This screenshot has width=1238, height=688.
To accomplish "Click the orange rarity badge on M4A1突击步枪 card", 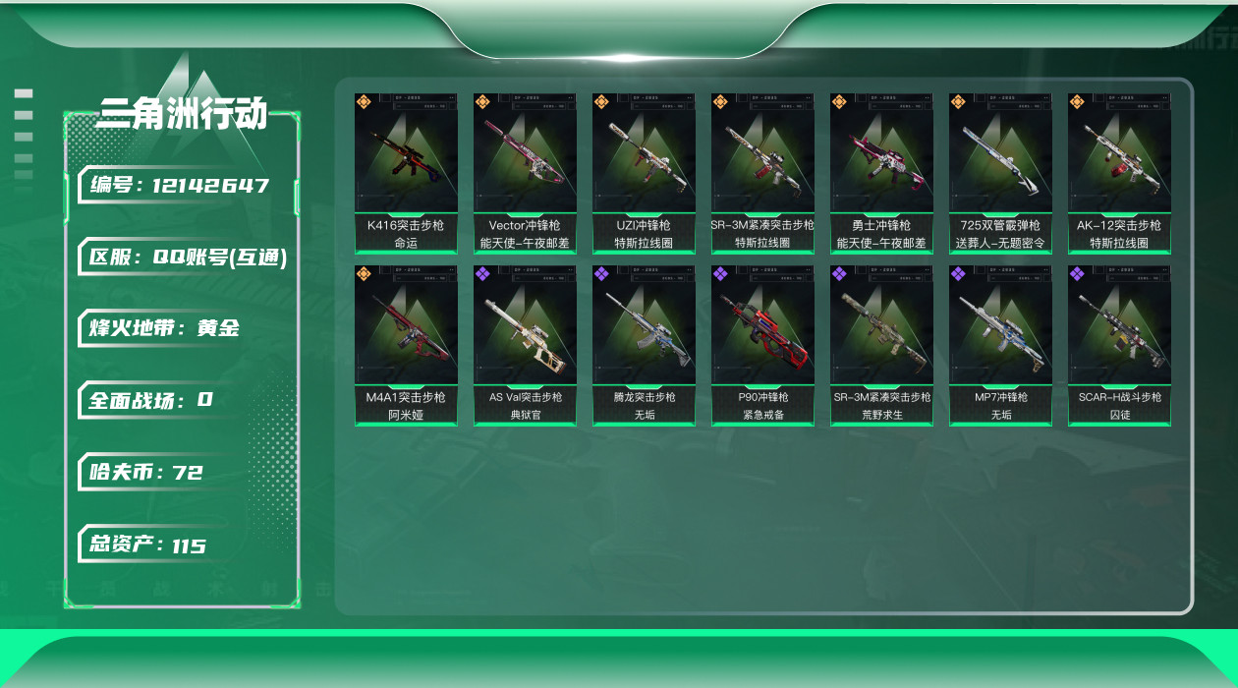I will (364, 273).
